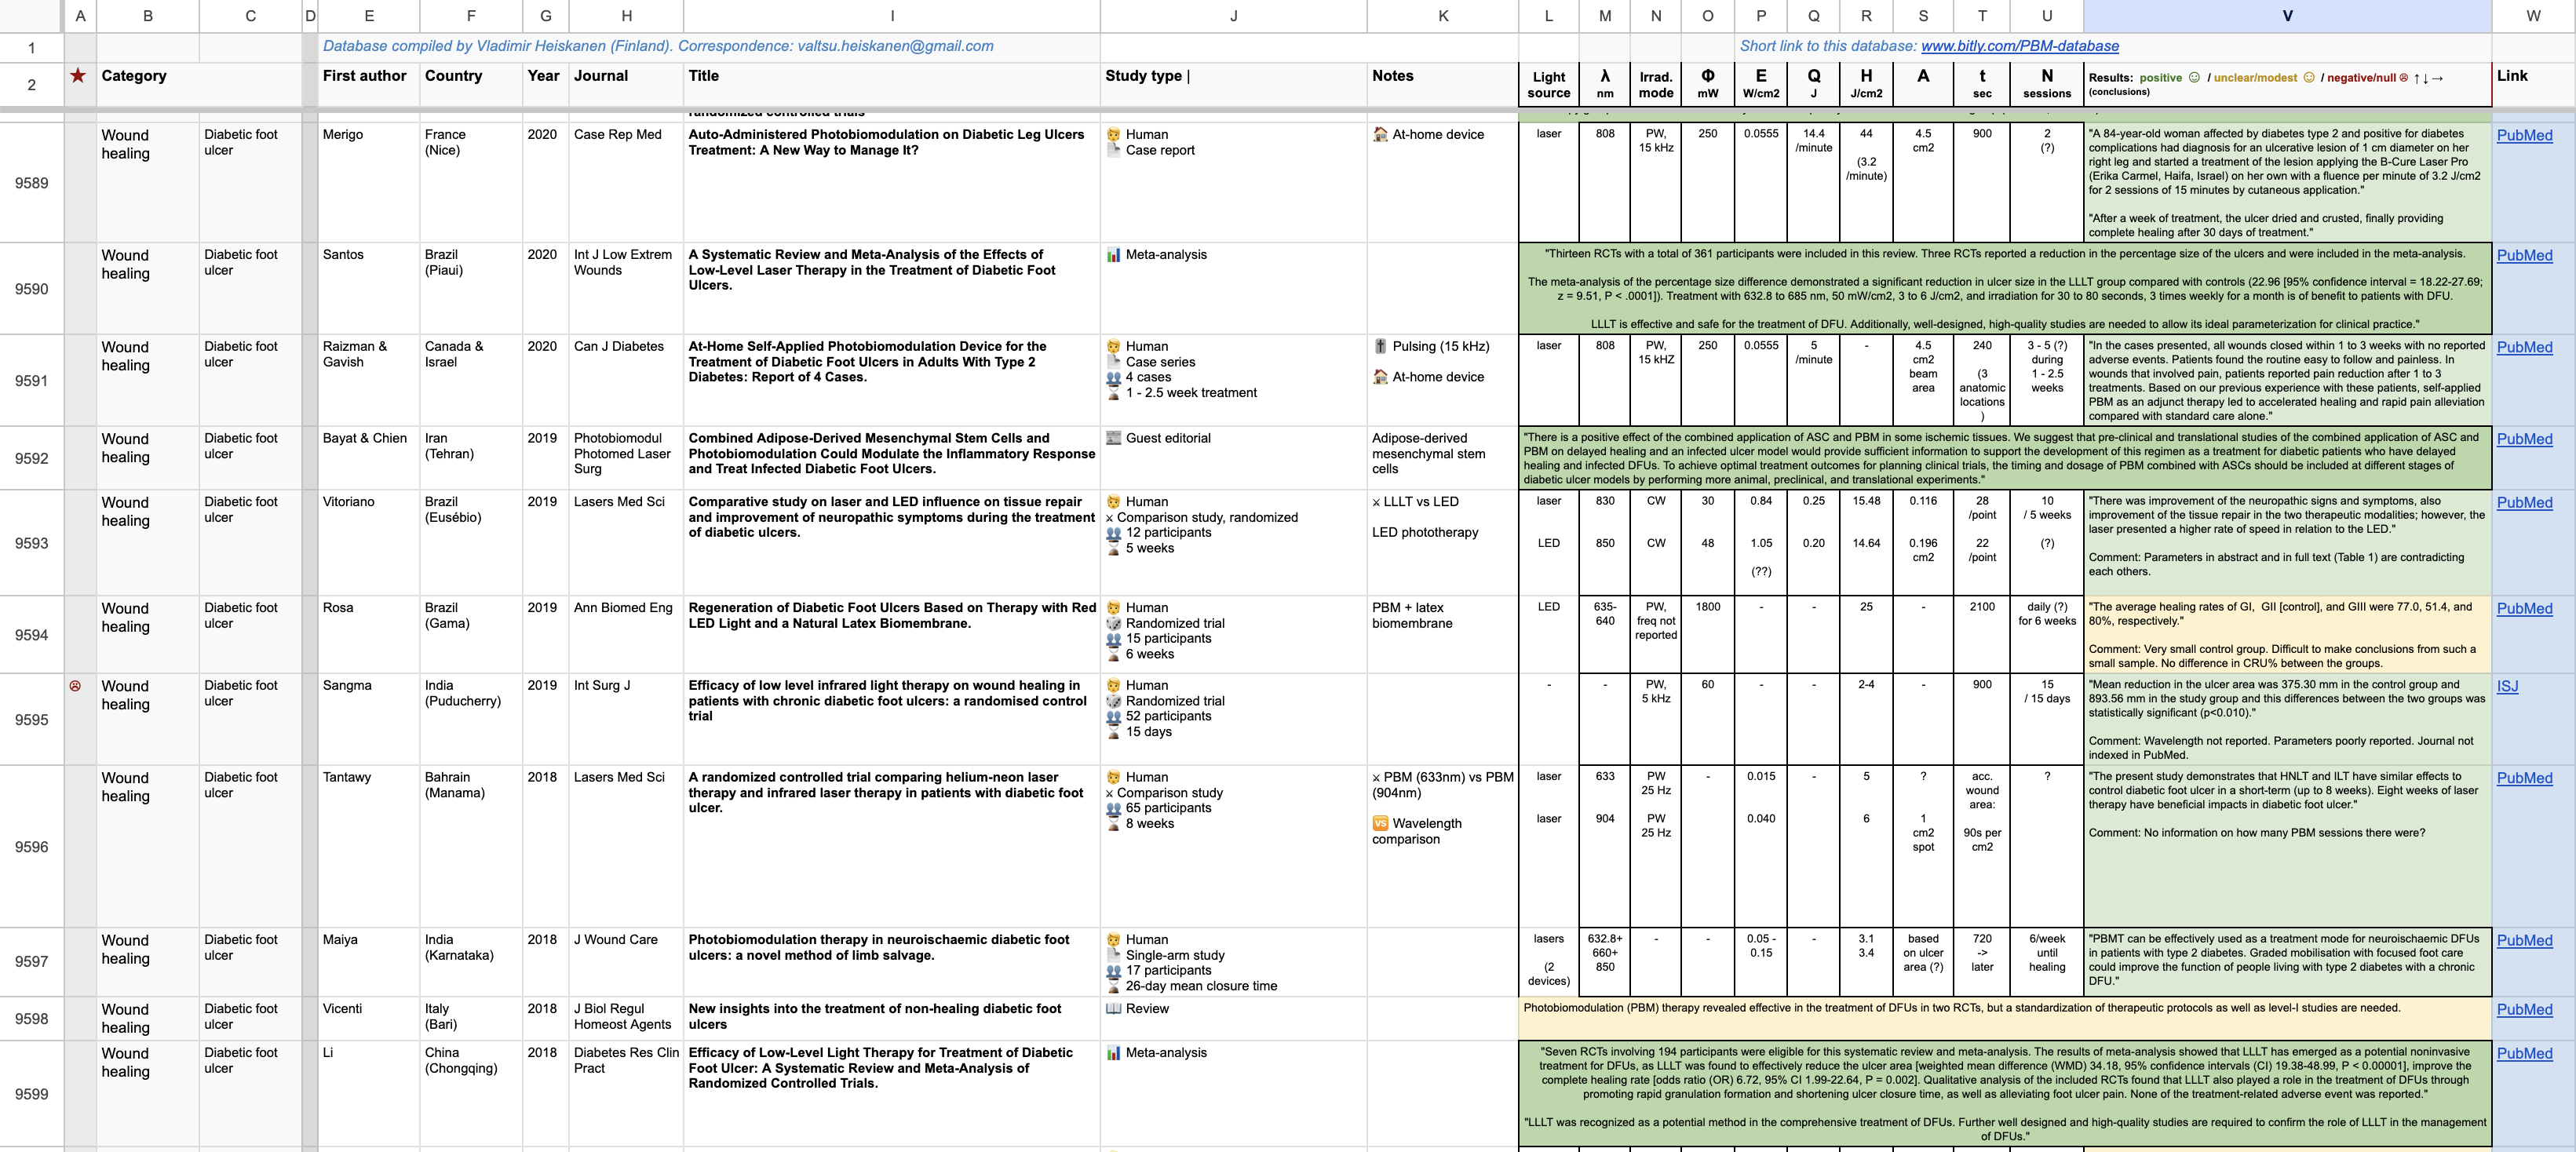Click the people icon beside "52 participants"

click(1113, 716)
